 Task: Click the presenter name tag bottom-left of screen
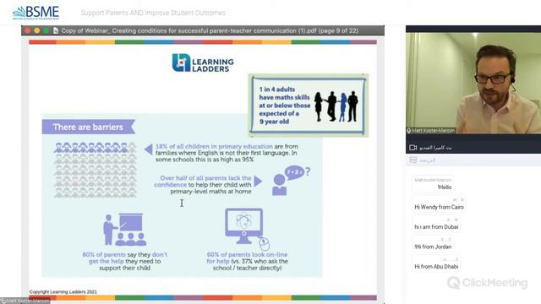pyautogui.click(x=25, y=301)
